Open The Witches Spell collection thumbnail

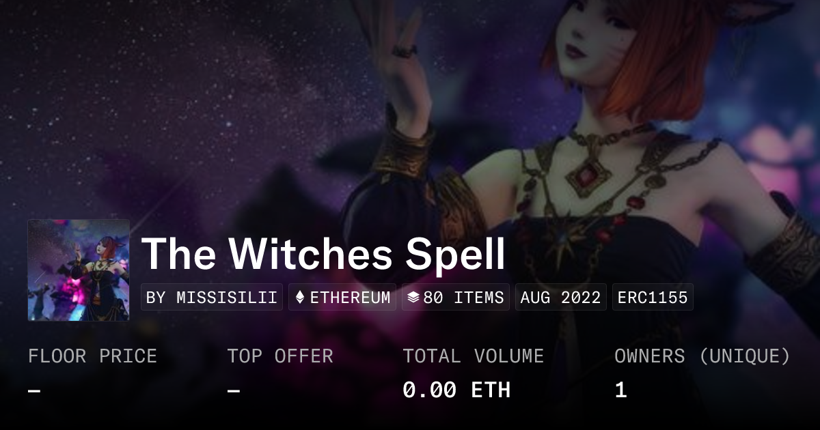pos(79,270)
